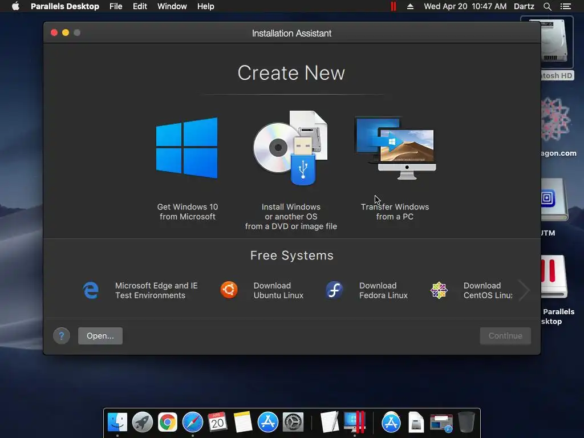
Task: Select Download CentOS Linux label
Action: (x=488, y=290)
